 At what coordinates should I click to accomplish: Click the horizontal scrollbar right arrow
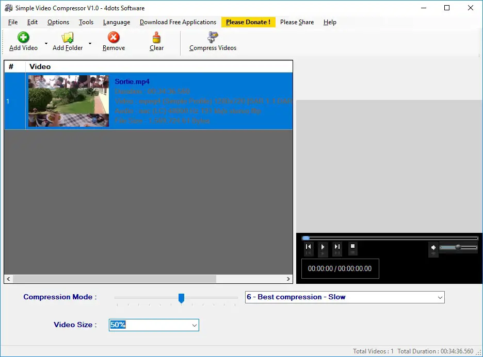288,279
